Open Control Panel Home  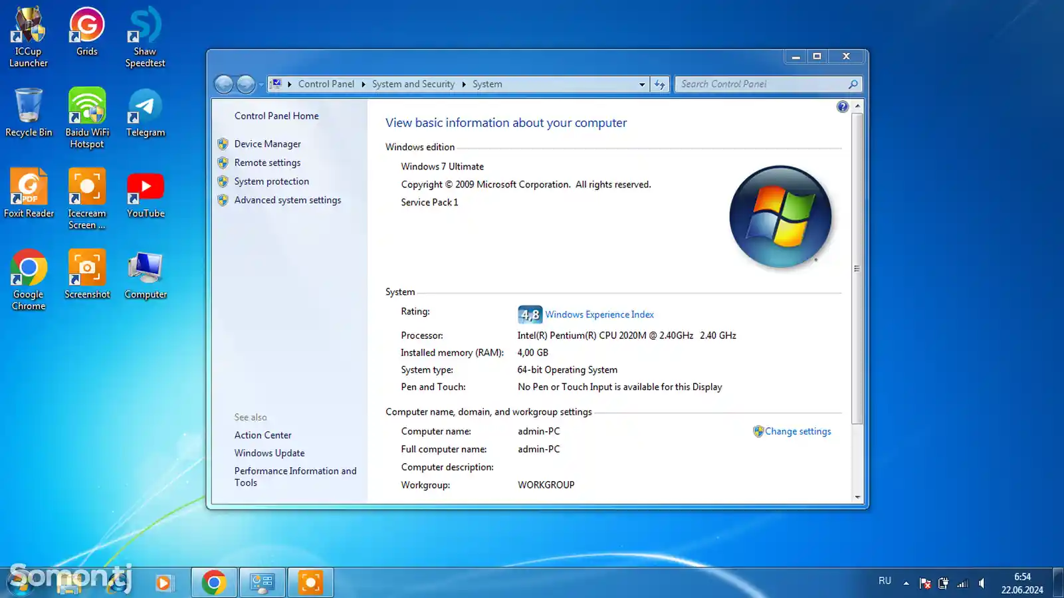(x=276, y=116)
